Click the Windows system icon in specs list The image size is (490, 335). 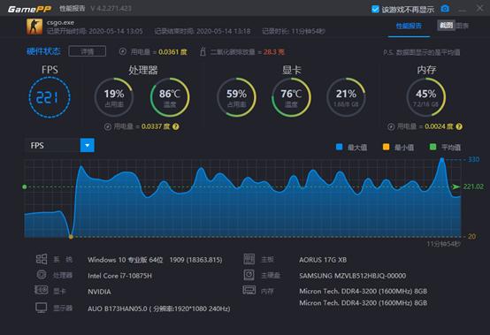[x=42, y=259]
